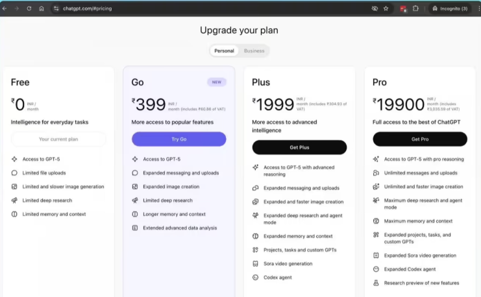Click the browser back arrow

tap(5, 8)
